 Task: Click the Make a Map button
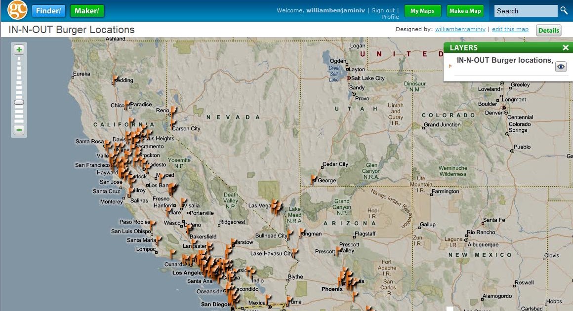click(x=465, y=10)
